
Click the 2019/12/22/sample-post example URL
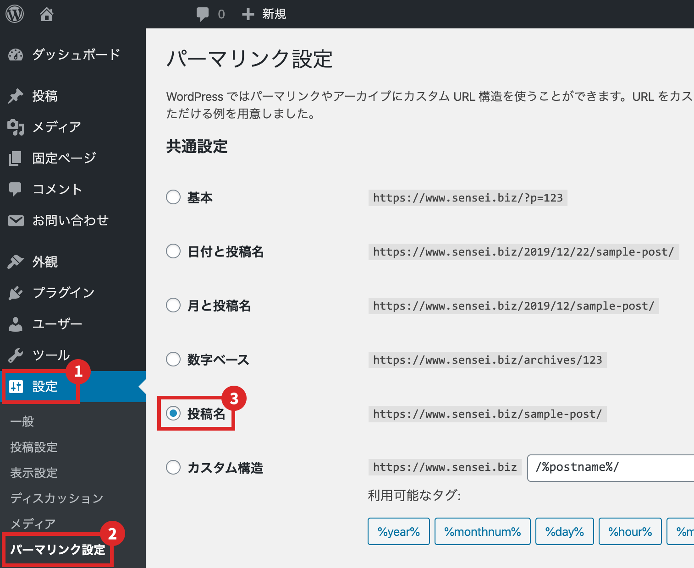tap(523, 252)
